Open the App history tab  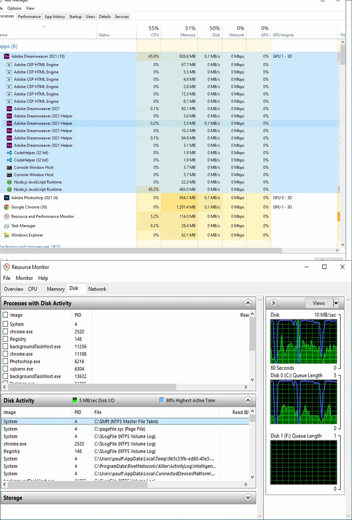click(x=55, y=17)
